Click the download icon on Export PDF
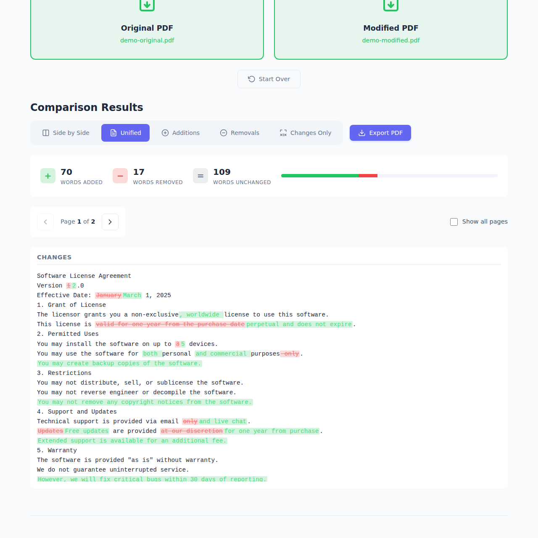 362,133
